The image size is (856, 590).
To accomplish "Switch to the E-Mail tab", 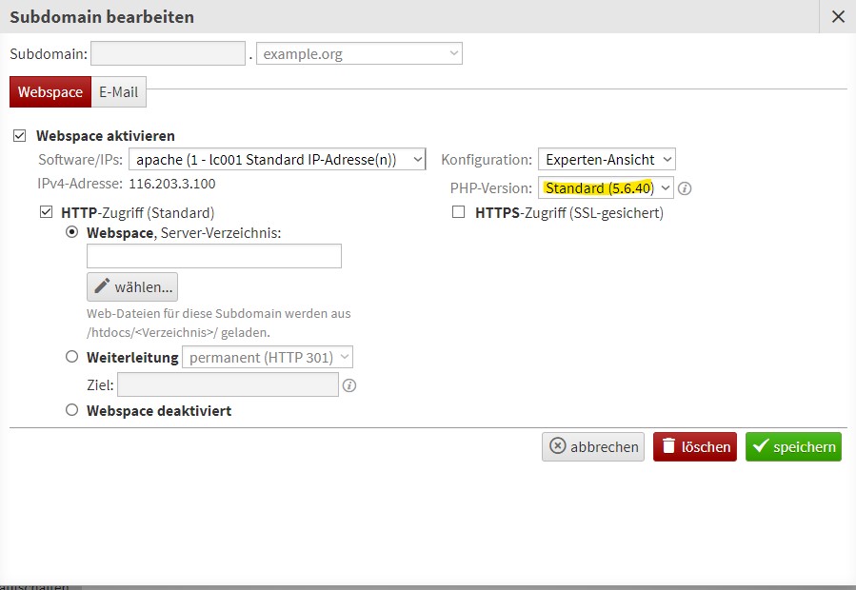I will pyautogui.click(x=118, y=92).
